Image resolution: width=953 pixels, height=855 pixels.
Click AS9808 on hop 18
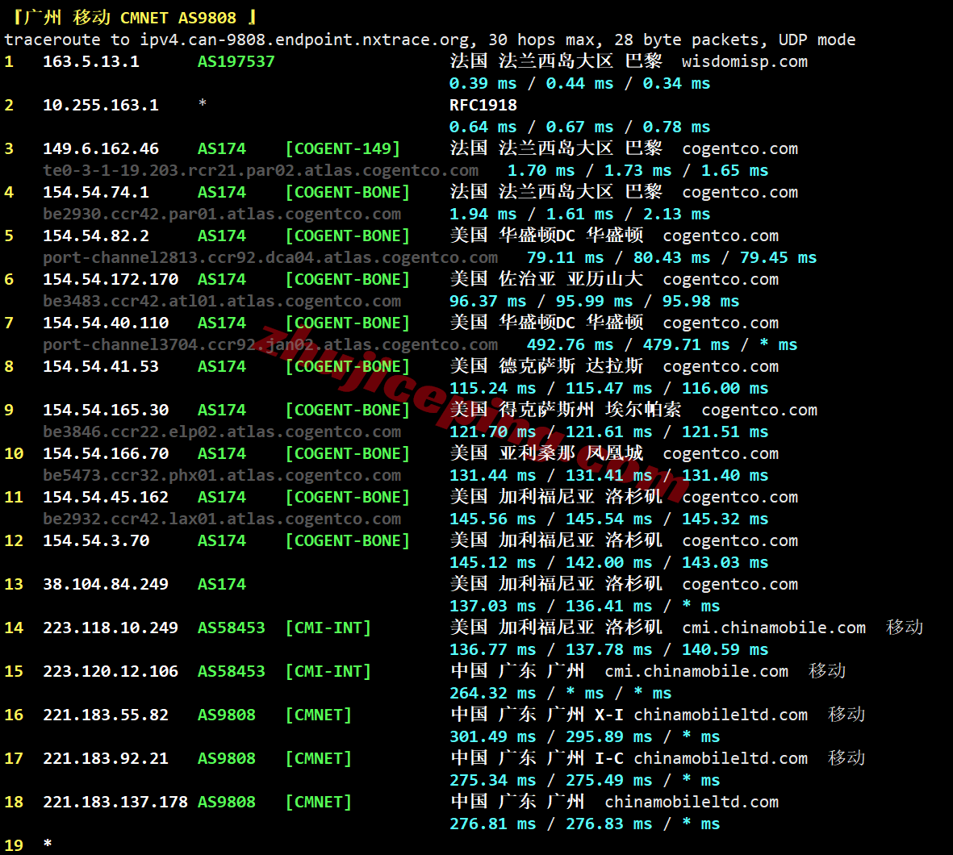(x=226, y=802)
